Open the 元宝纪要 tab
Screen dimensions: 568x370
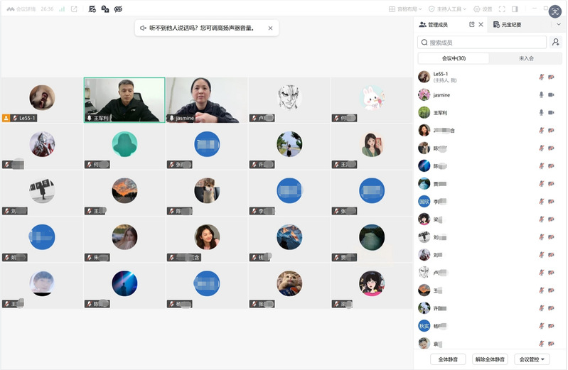[507, 25]
